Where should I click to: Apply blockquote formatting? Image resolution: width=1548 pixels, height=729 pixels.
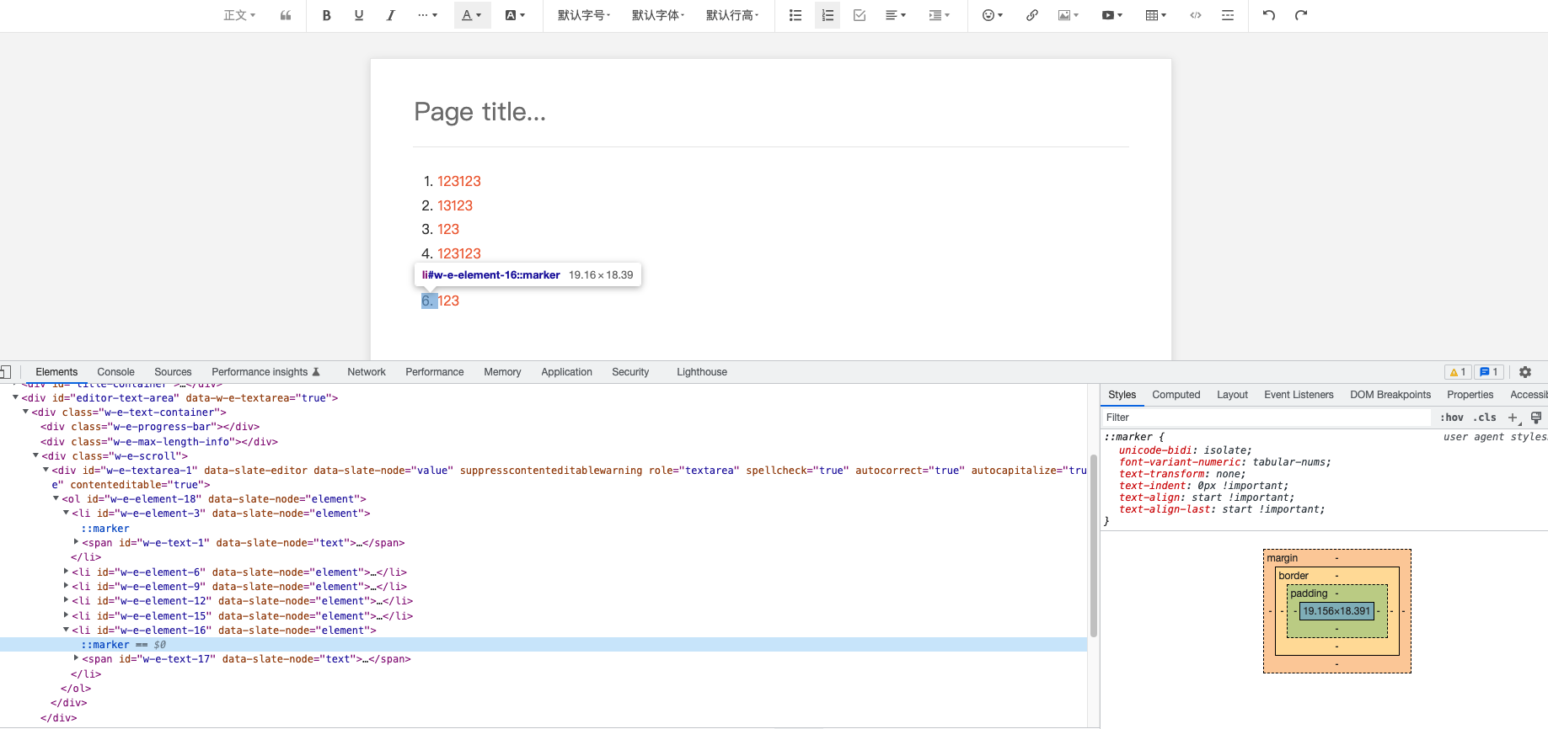[286, 15]
